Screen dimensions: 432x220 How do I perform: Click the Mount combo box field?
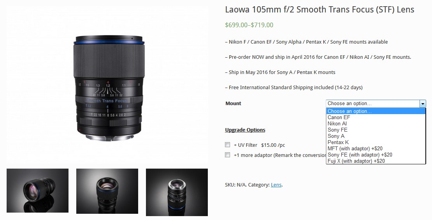[376, 104]
